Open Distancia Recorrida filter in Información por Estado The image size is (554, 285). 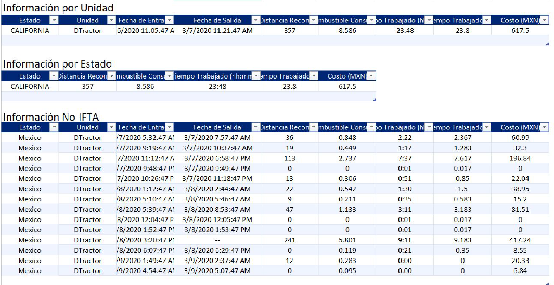pyautogui.click(x=111, y=76)
